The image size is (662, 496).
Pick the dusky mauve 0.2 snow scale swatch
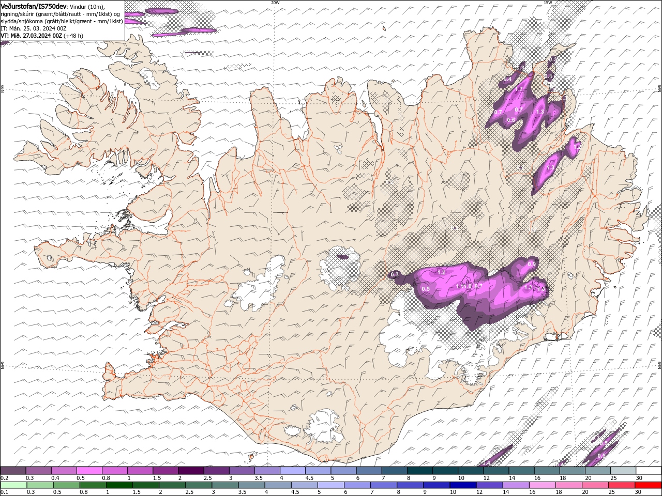point(13,471)
